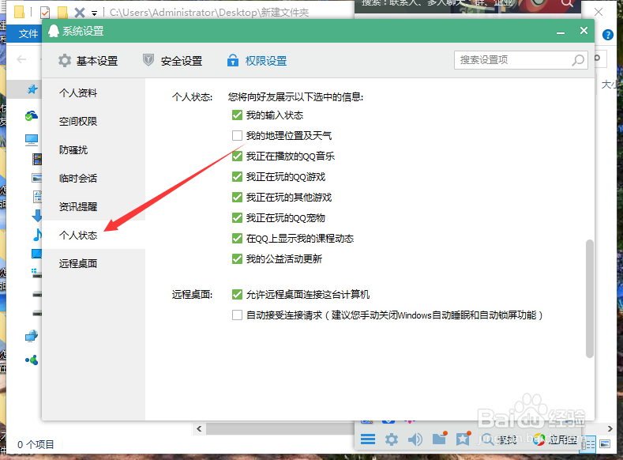Open 远程桌面 in the sidebar

click(78, 264)
